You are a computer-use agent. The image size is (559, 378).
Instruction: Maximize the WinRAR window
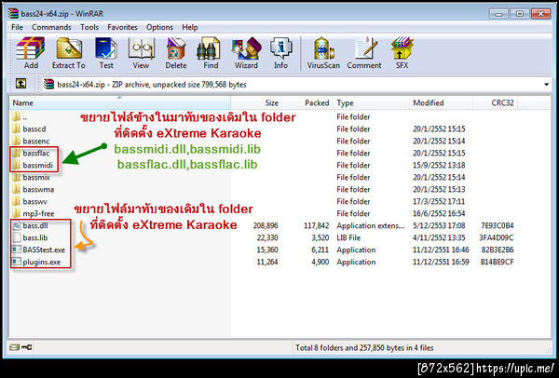pos(520,14)
